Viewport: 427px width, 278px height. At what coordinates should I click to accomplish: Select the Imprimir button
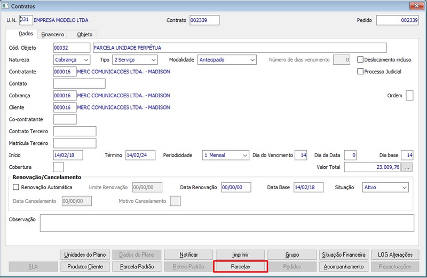(240, 255)
